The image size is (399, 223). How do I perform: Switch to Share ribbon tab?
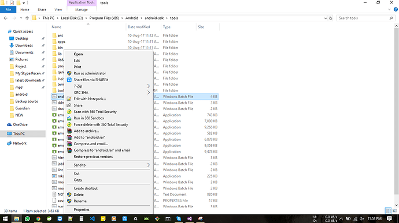[x=42, y=10]
